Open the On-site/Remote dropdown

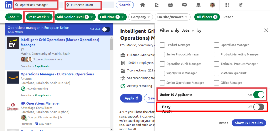click(172, 17)
